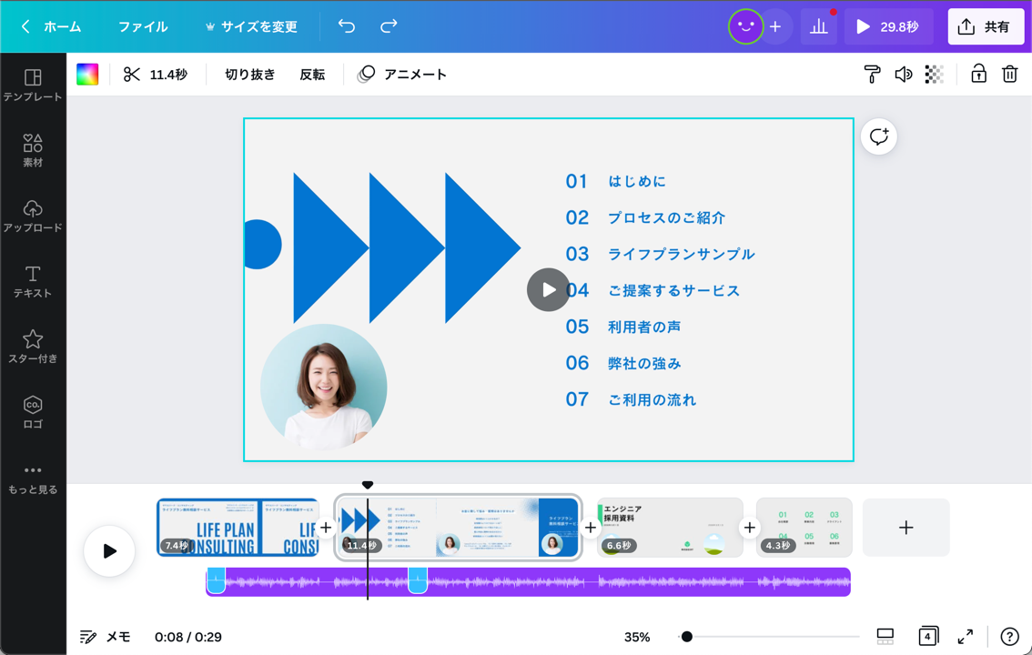Select the purple audio track
The height and width of the screenshot is (655, 1032).
(528, 582)
